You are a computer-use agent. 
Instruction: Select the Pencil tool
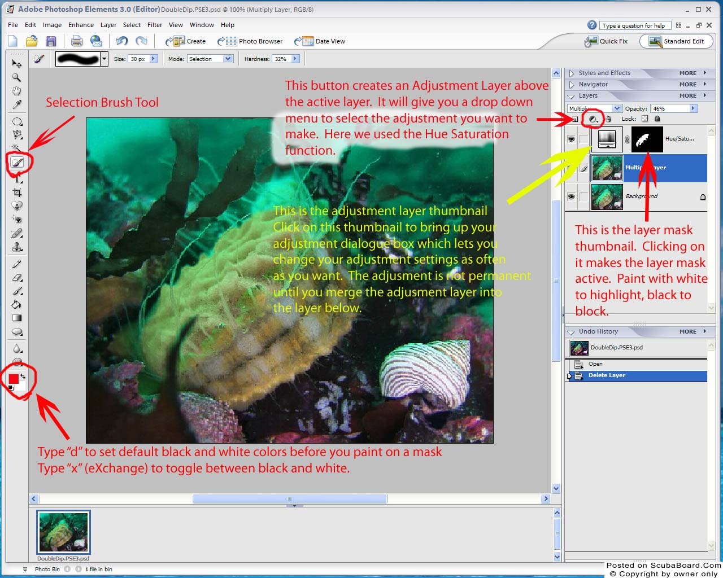coord(17,264)
